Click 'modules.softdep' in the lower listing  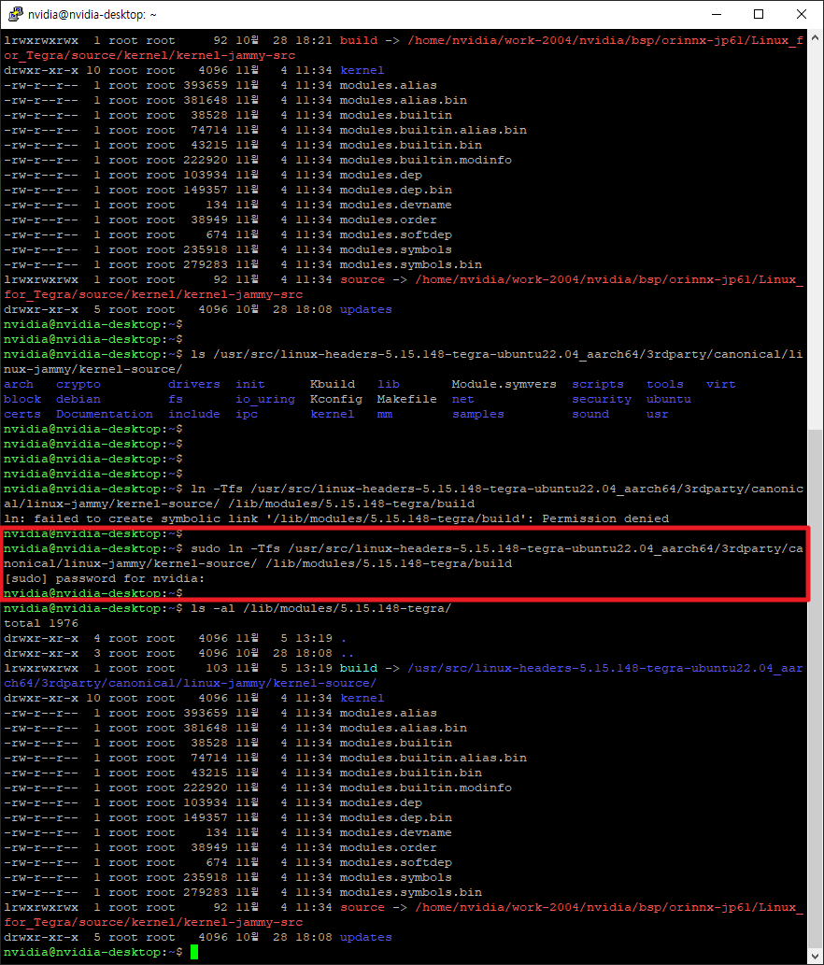click(396, 863)
